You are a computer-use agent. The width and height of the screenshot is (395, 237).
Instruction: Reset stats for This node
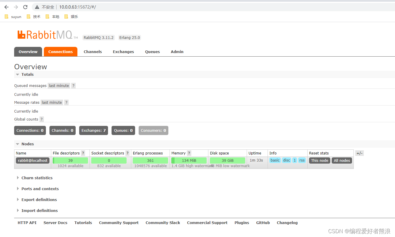point(320,161)
